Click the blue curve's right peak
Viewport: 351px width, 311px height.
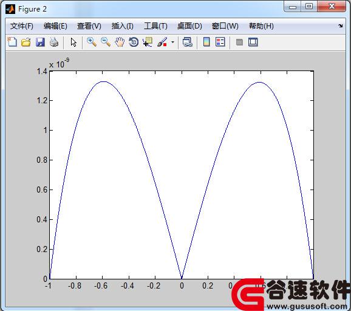(x=259, y=82)
